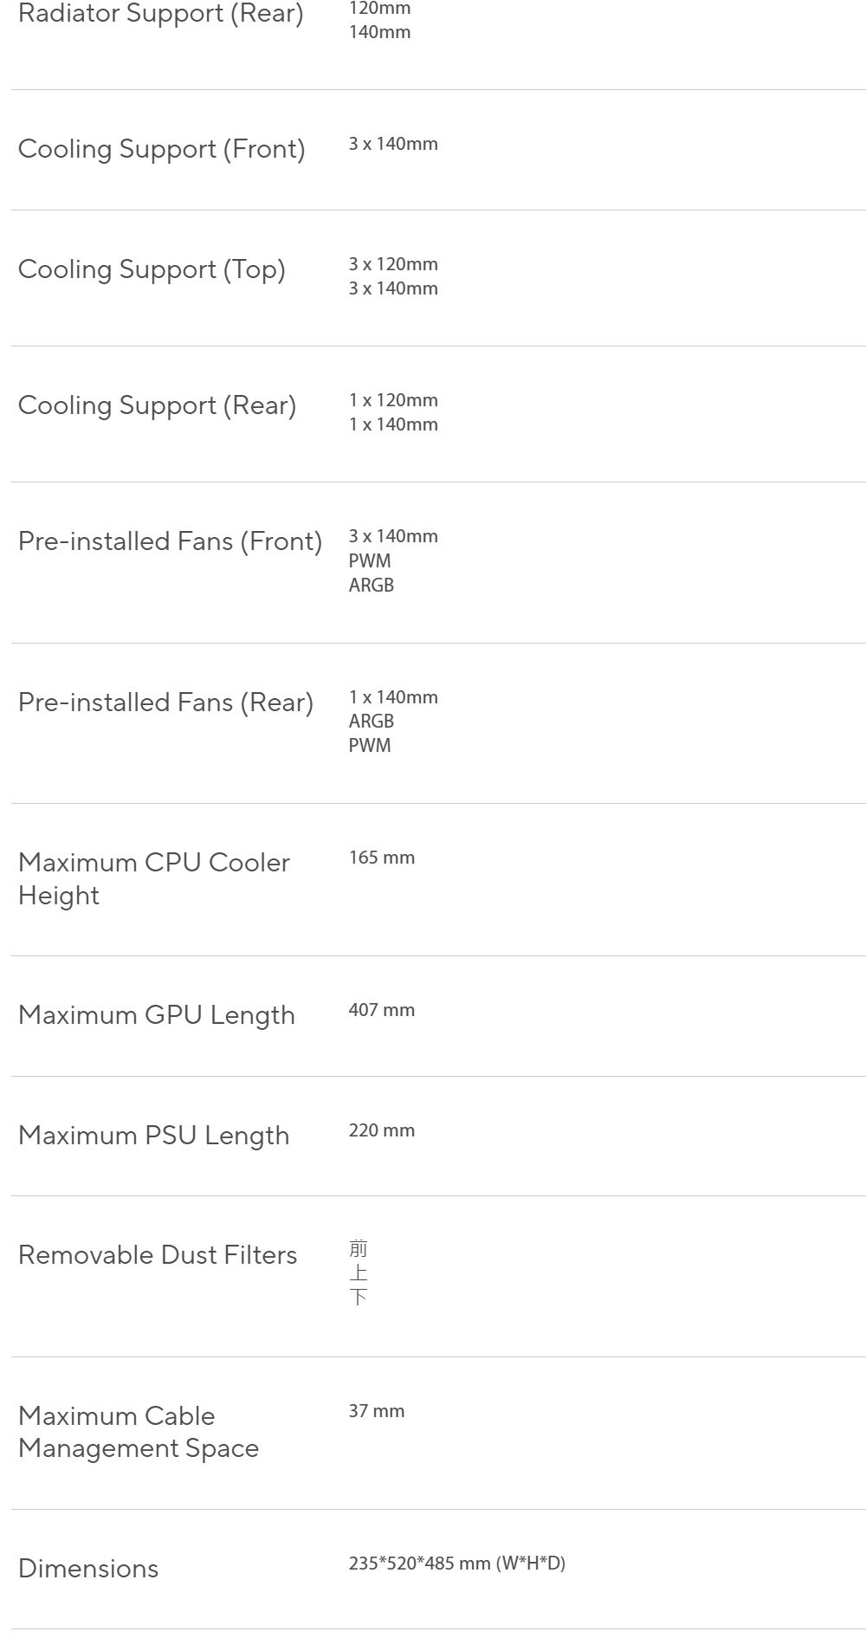Select the PWM text under rear fans
Viewport: 866px width, 1638px height.
coord(370,746)
